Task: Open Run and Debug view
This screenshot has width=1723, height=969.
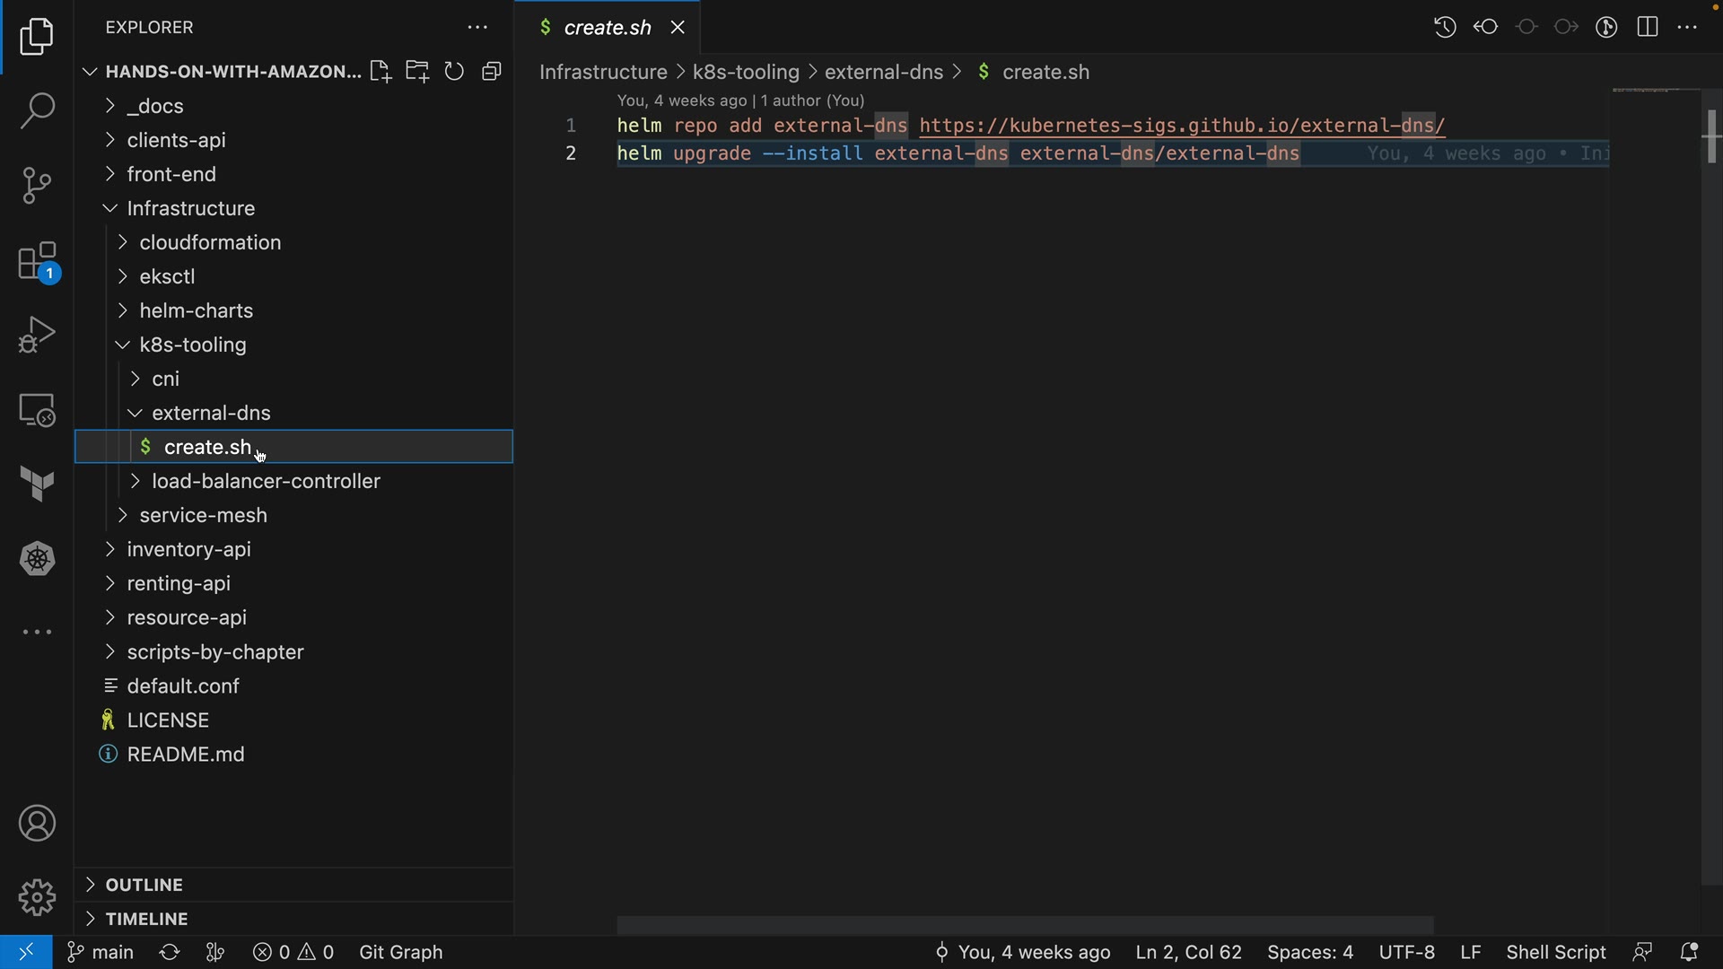Action: (x=37, y=336)
